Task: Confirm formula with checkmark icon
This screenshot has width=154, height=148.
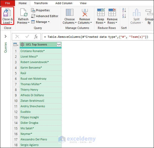Action: [x=27, y=37]
